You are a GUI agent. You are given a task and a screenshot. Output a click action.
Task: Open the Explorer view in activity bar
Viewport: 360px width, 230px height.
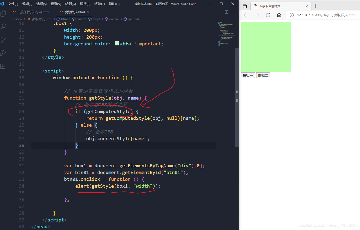[3, 14]
